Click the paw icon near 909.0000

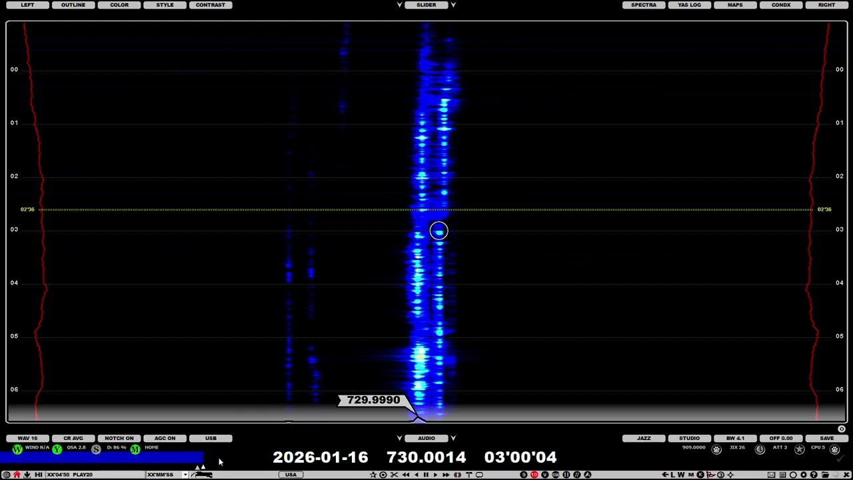(x=716, y=449)
